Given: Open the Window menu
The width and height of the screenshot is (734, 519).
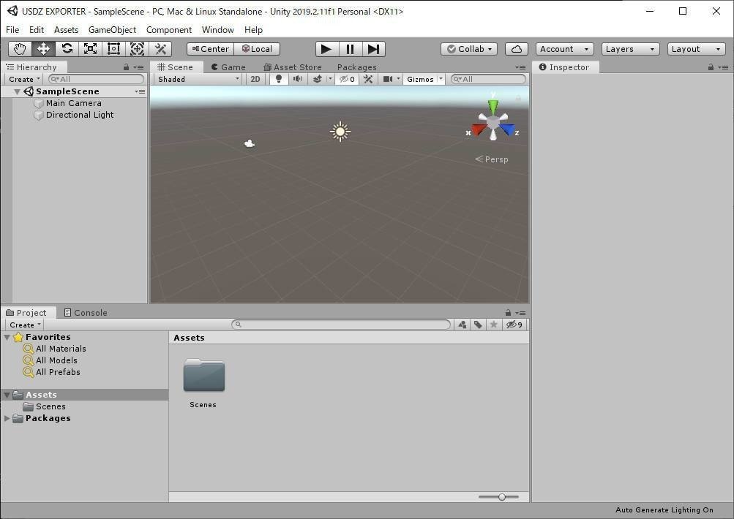Looking at the screenshot, I should 217,29.
